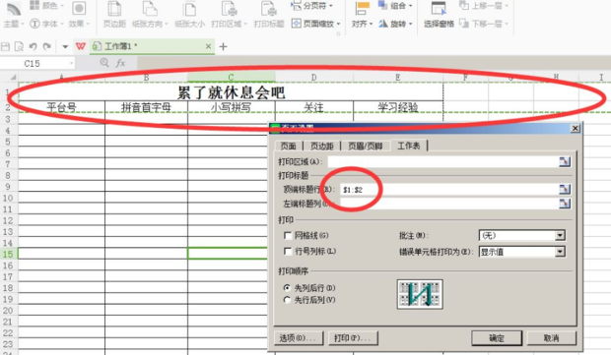Click the red WPS logo icon

[x=81, y=46]
